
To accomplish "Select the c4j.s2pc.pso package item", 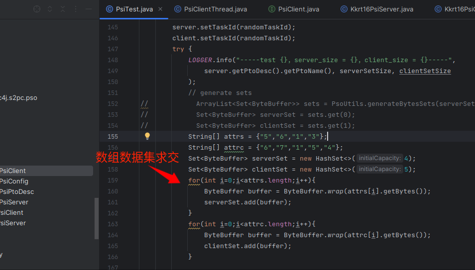I will coord(18,98).
